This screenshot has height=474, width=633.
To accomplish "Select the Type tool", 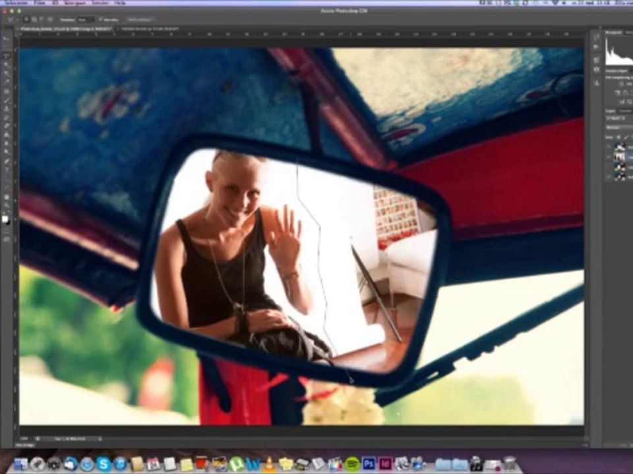I will coord(7,171).
